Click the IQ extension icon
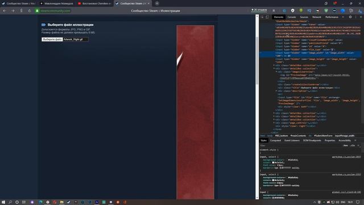The height and width of the screenshot is (205, 364). pyautogui.click(x=309, y=11)
